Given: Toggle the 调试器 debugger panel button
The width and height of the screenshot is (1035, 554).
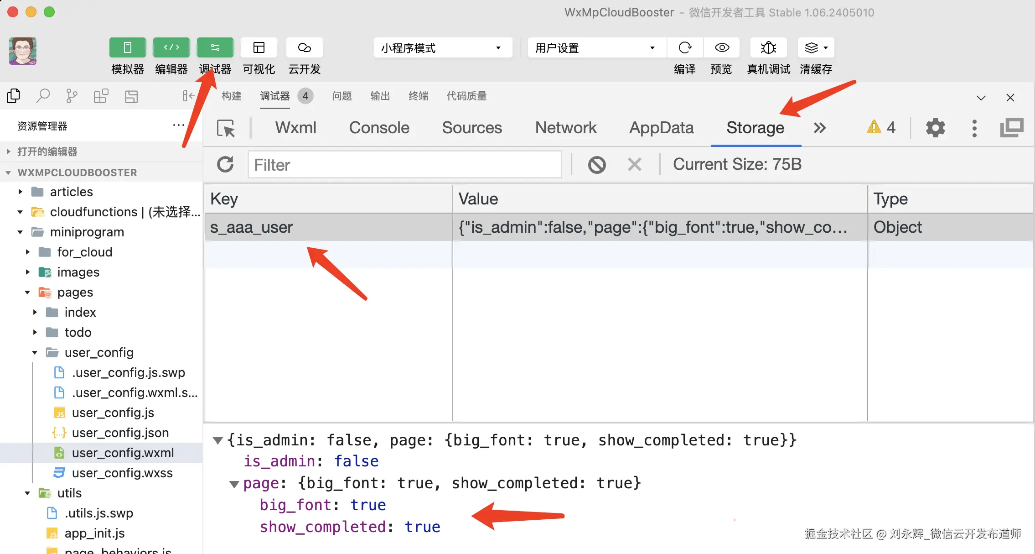Looking at the screenshot, I should [215, 48].
